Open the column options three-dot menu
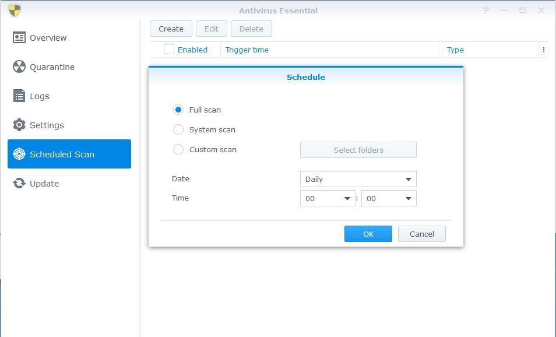Screen dimensions: 556x337 point(544,50)
